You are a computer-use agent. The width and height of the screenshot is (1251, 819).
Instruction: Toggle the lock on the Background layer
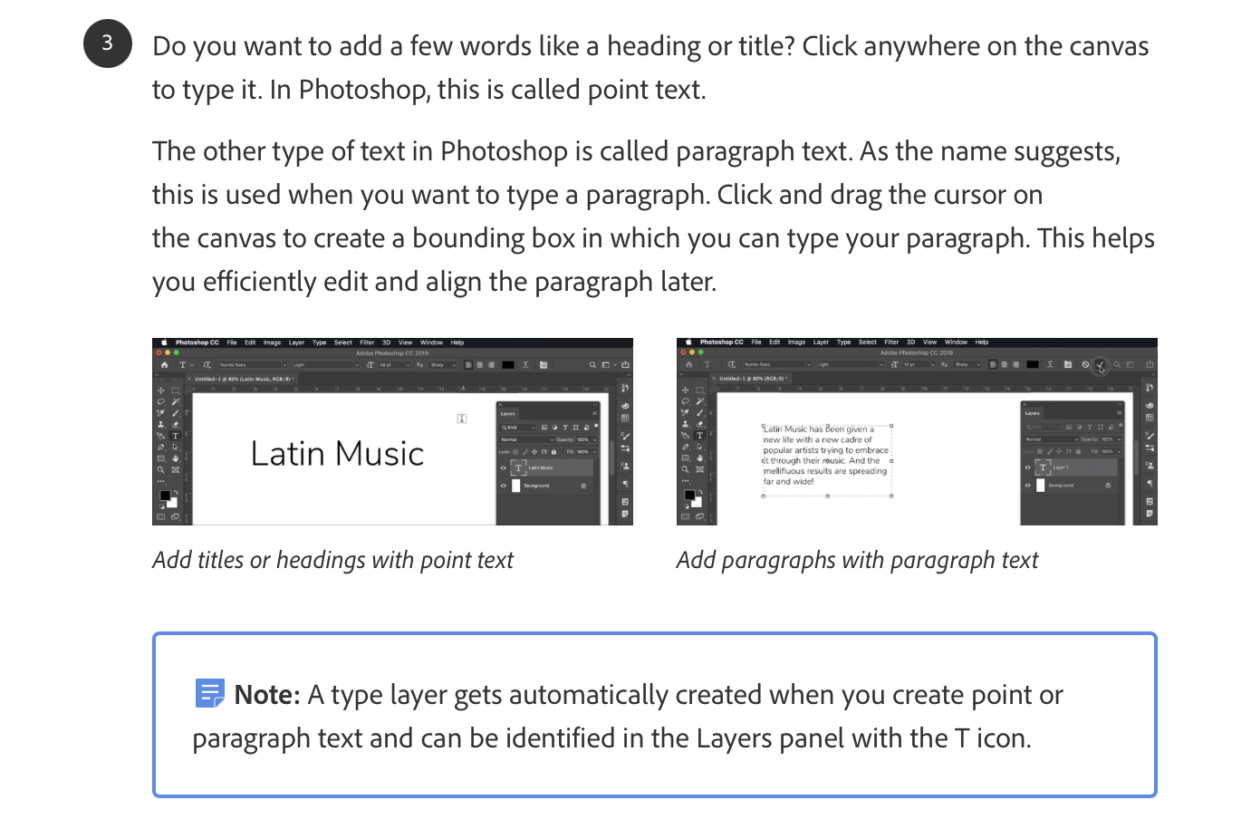[583, 486]
